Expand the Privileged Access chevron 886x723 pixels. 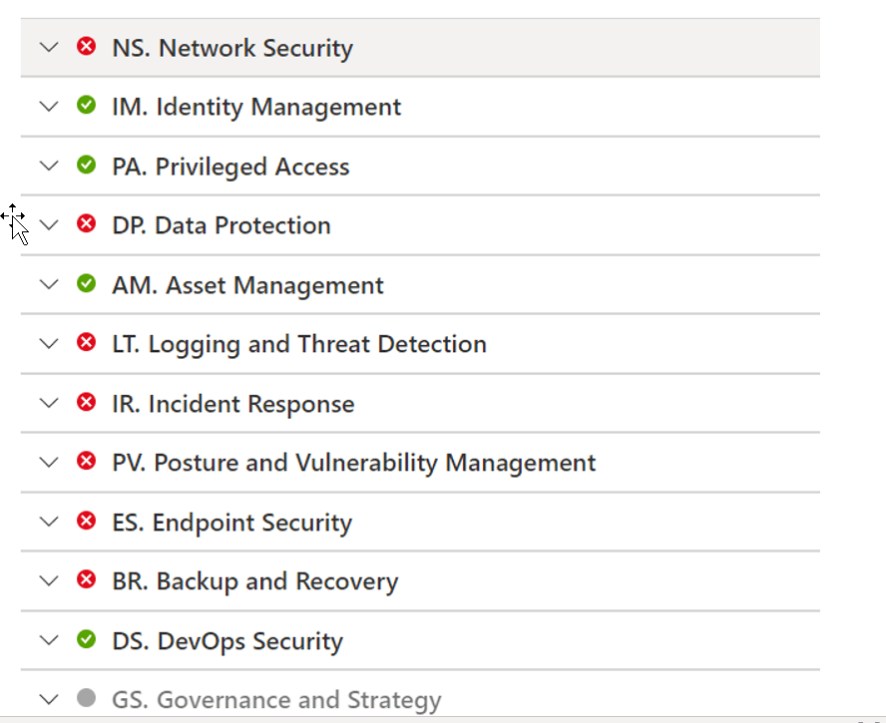(49, 166)
